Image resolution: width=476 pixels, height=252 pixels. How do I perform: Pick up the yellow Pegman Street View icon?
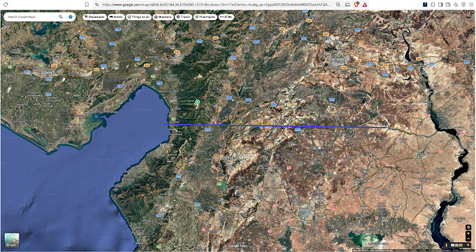(446, 245)
